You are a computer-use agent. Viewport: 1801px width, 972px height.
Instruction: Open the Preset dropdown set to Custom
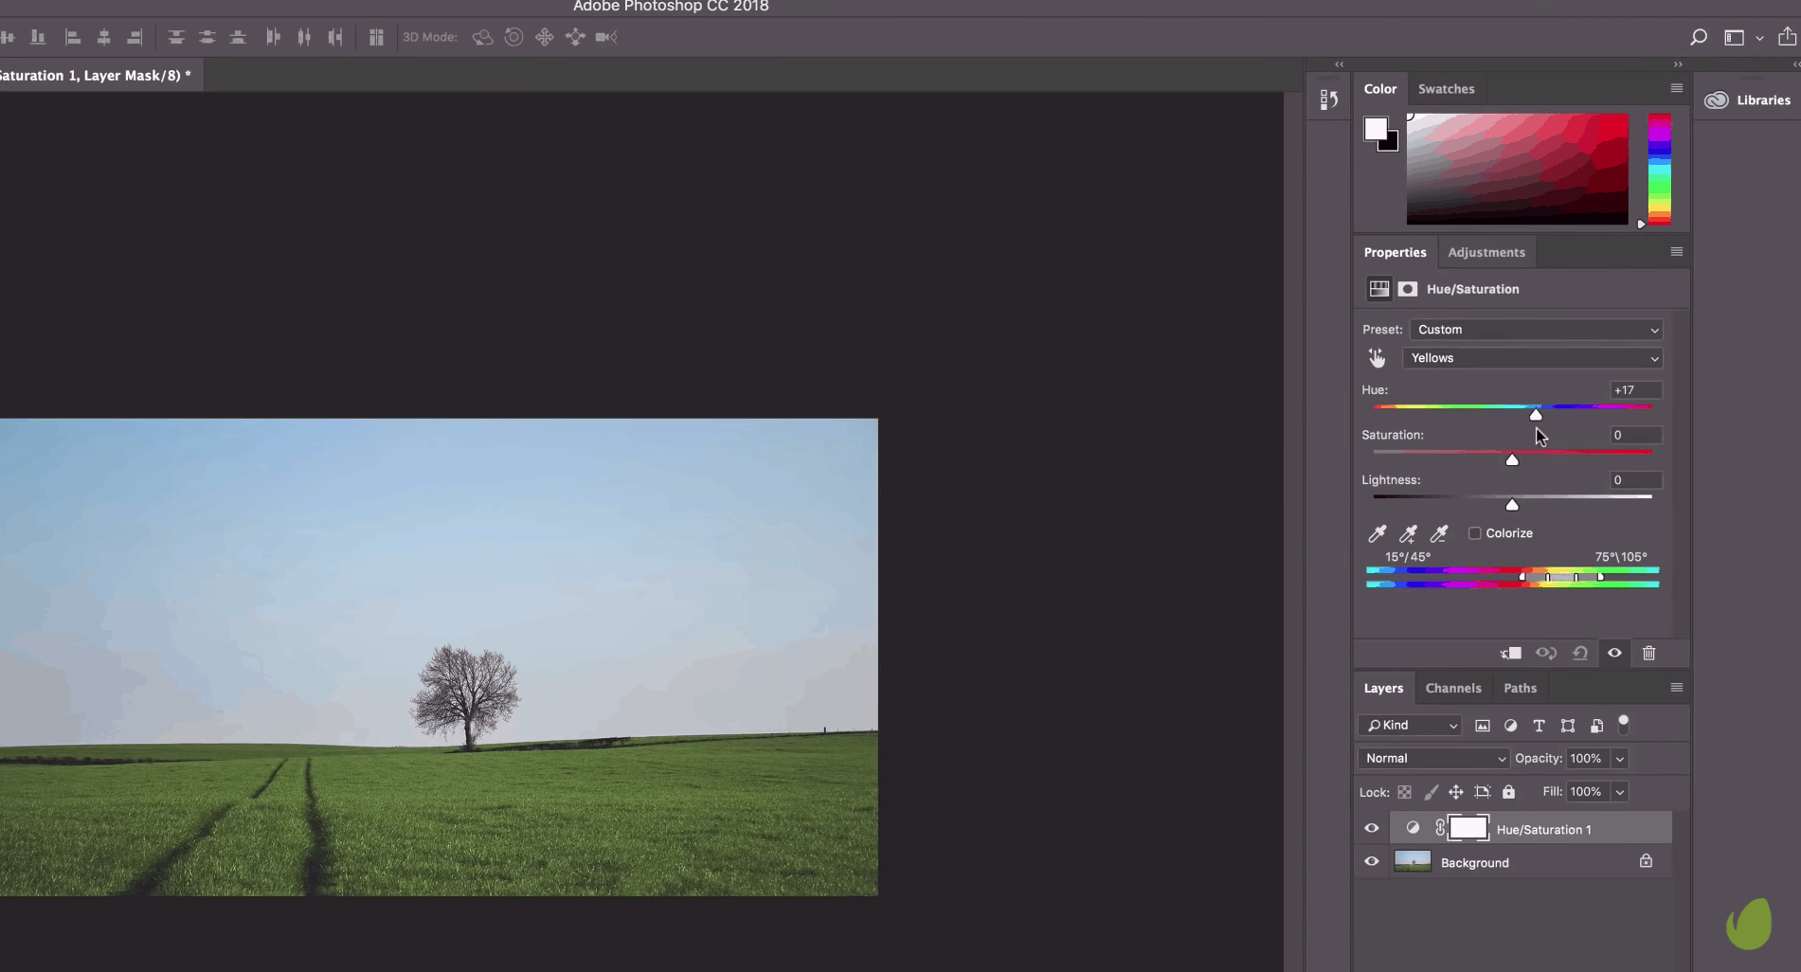(x=1536, y=330)
